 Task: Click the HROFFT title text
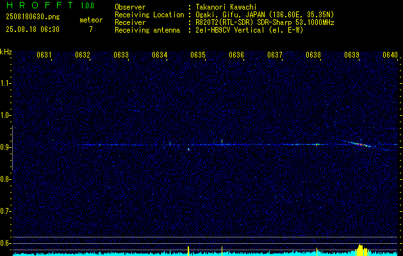tap(40, 5)
